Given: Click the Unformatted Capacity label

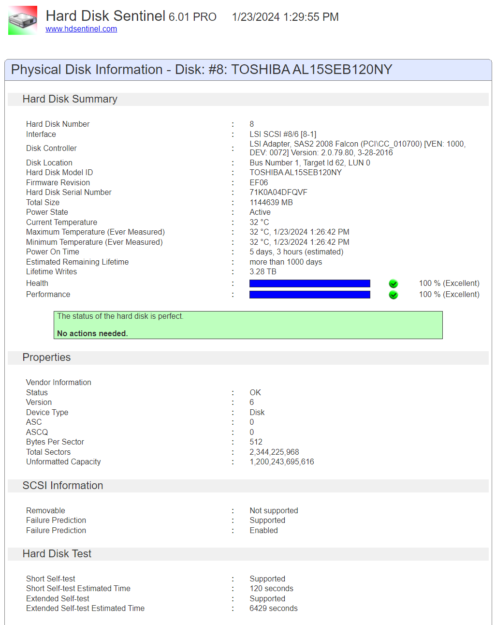Looking at the screenshot, I should [63, 462].
